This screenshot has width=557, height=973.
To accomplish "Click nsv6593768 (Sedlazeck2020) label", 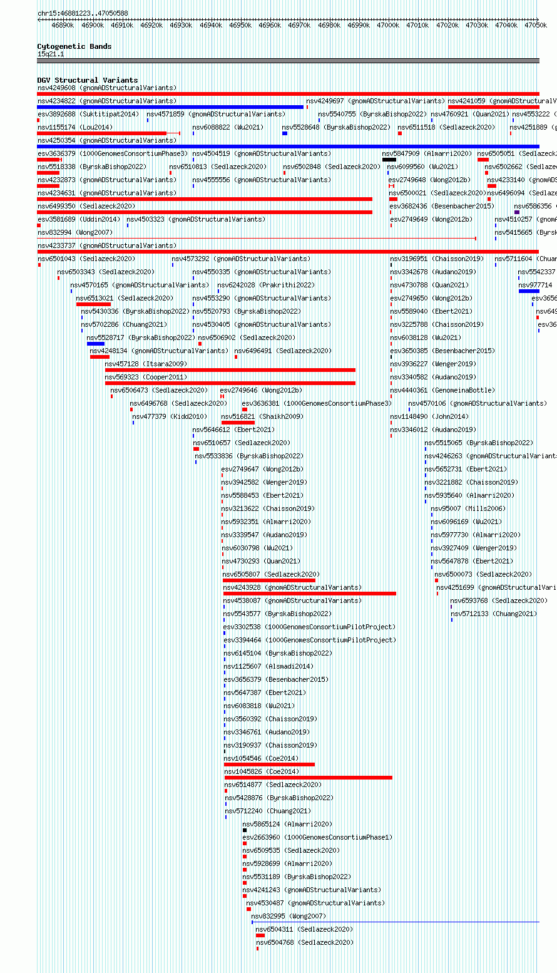I will click(499, 600).
